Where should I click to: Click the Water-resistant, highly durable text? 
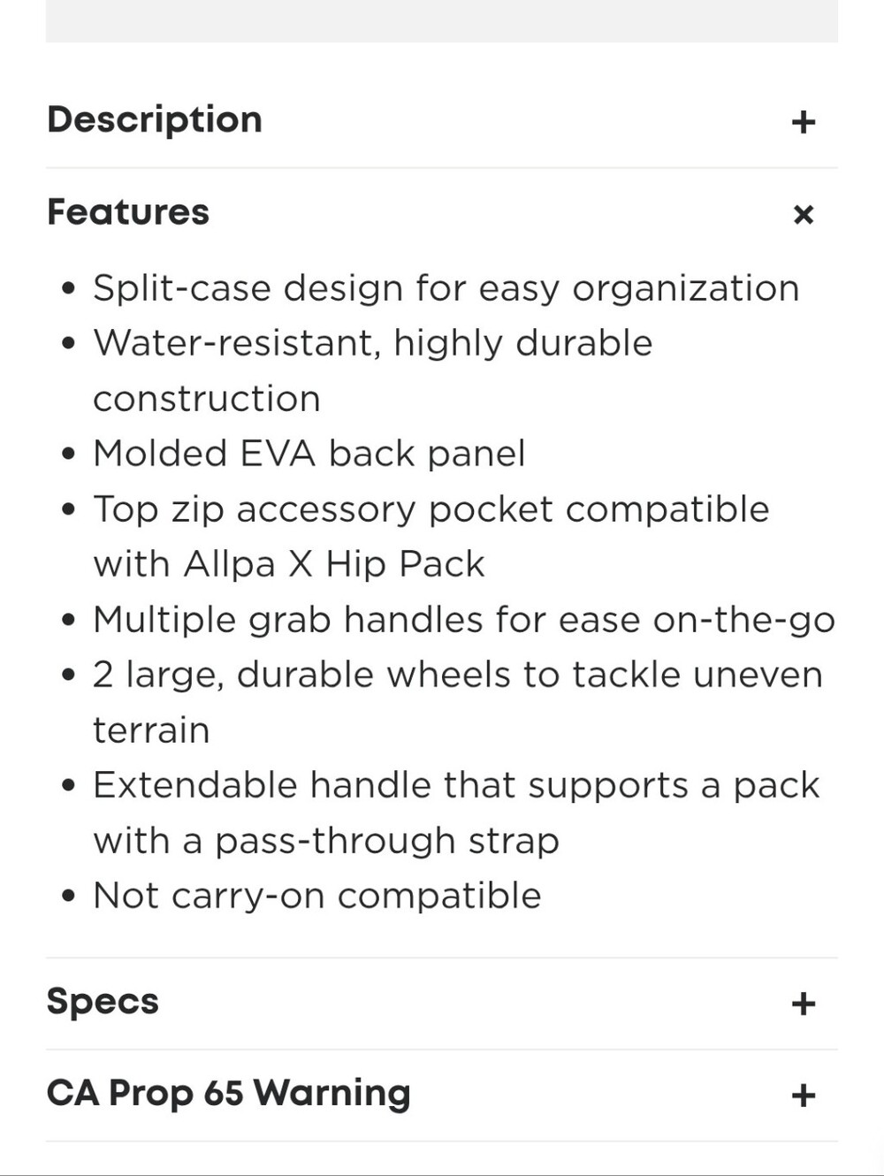point(373,343)
